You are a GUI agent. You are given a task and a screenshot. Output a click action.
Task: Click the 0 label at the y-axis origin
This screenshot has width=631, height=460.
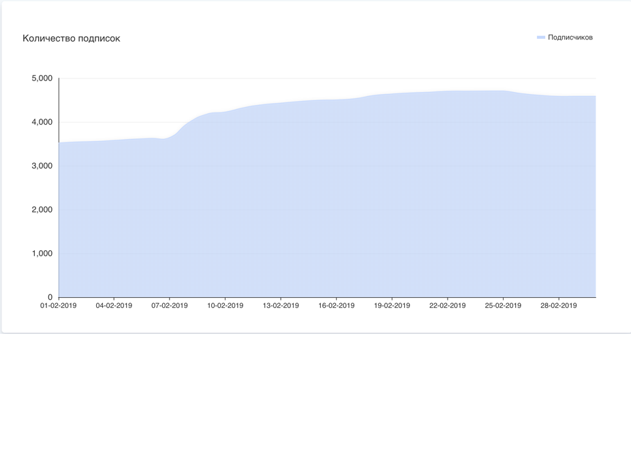point(50,298)
